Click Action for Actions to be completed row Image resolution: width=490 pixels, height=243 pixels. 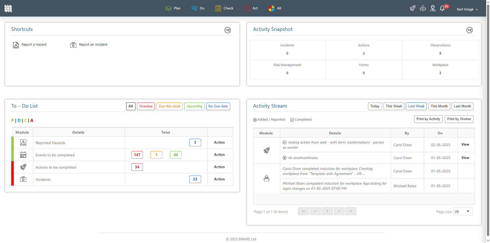[x=219, y=167]
